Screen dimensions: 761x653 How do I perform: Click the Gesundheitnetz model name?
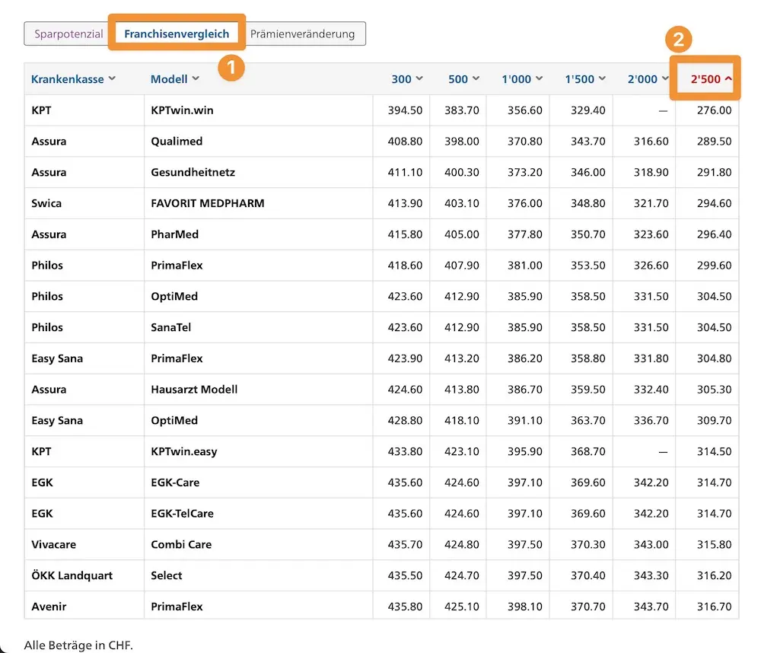[193, 172]
